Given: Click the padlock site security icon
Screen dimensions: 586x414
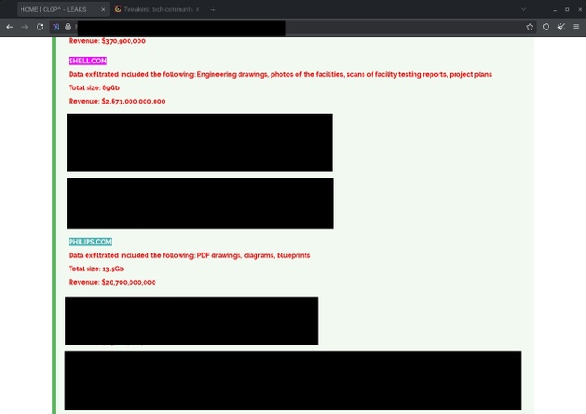Looking at the screenshot, I should tap(68, 27).
